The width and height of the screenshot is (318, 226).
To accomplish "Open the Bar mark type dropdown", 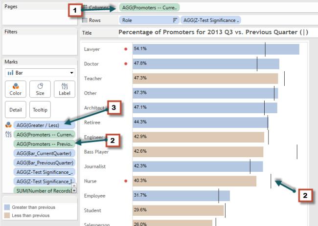I will tap(40, 72).
